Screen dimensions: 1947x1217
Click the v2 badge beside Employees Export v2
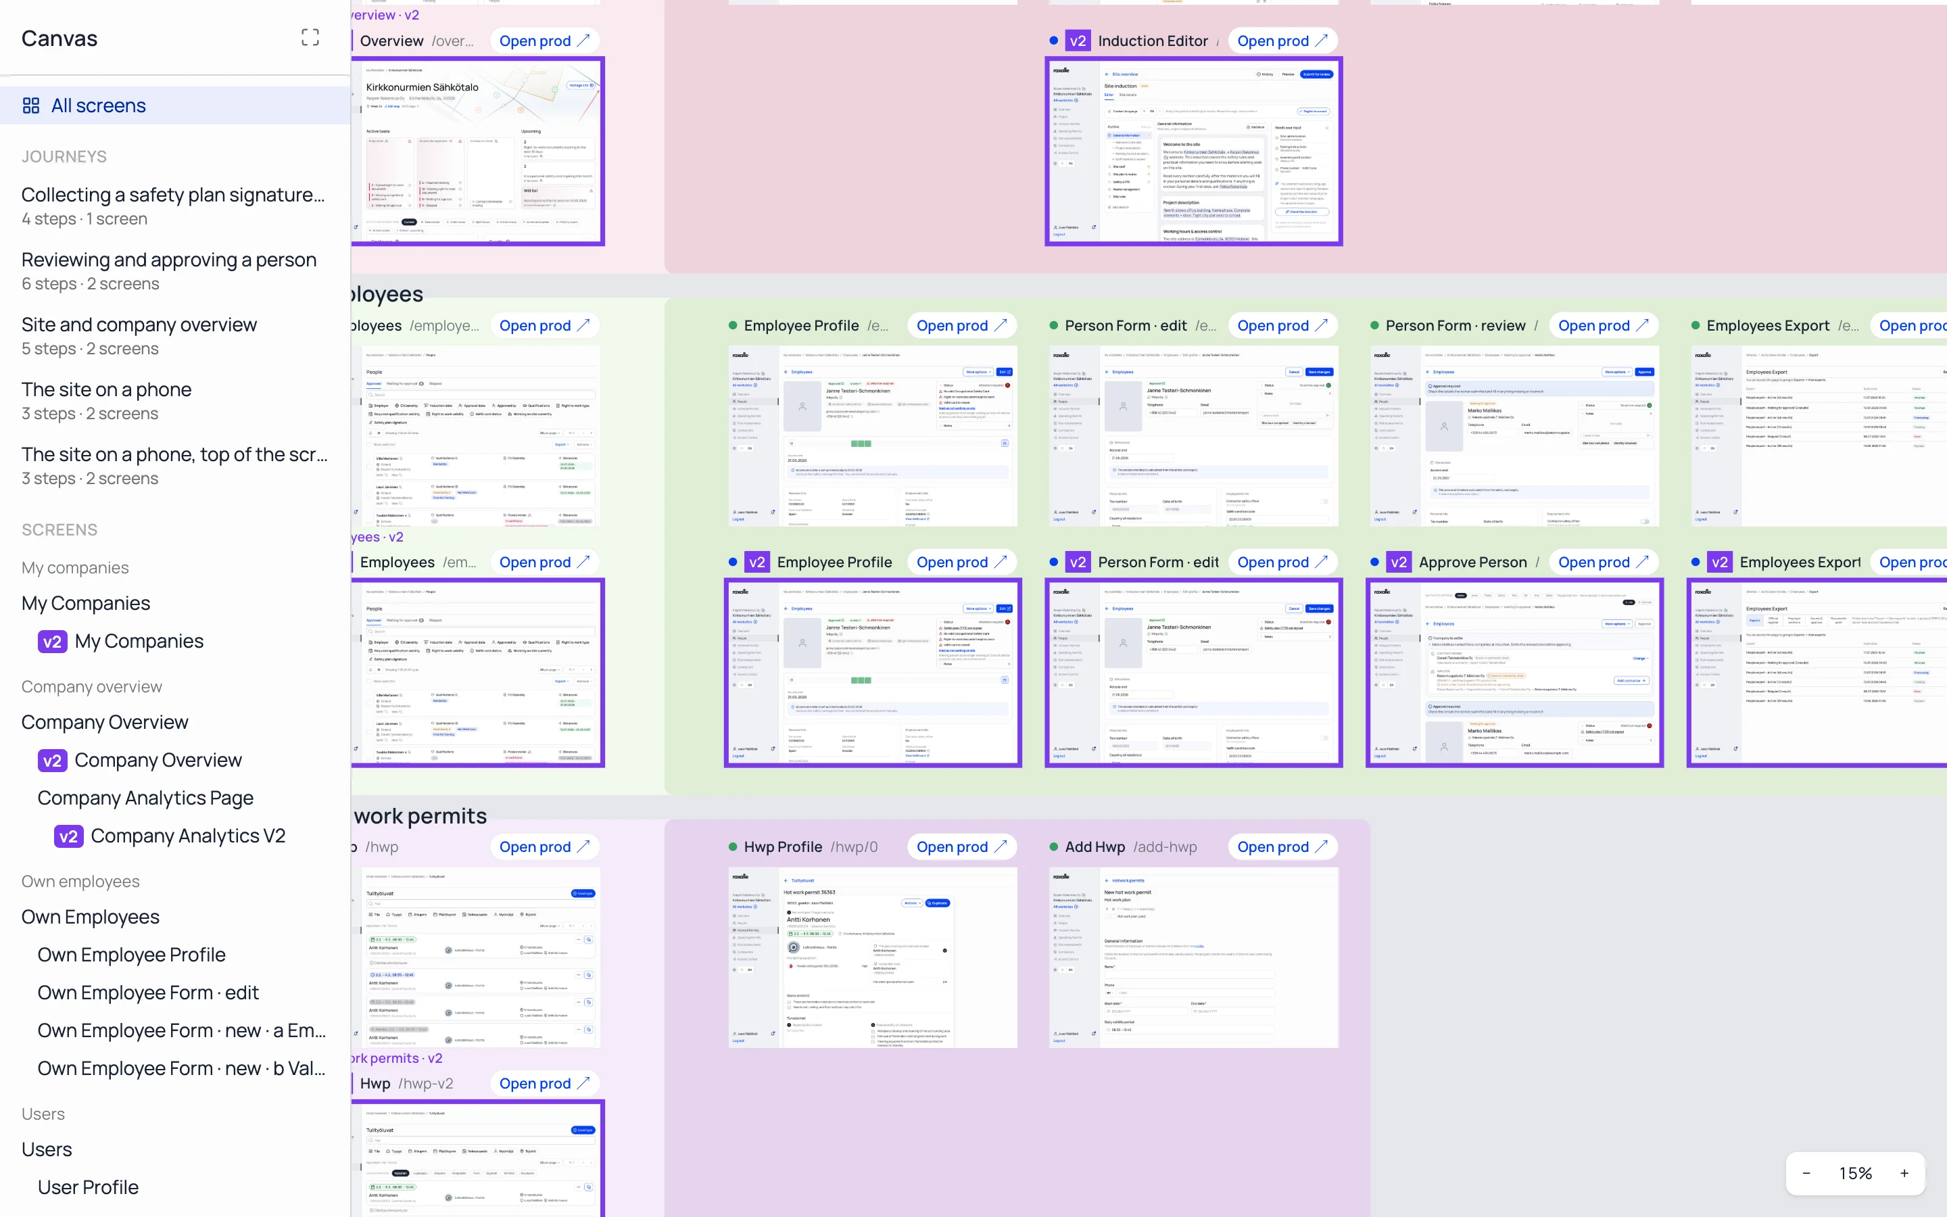click(x=1719, y=562)
